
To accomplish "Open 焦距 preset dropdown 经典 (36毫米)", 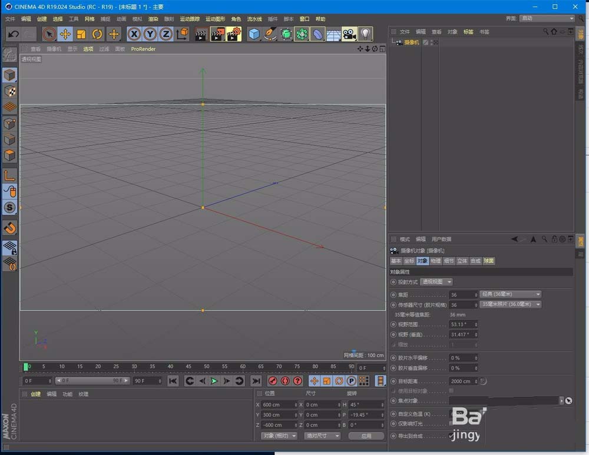I will (511, 294).
